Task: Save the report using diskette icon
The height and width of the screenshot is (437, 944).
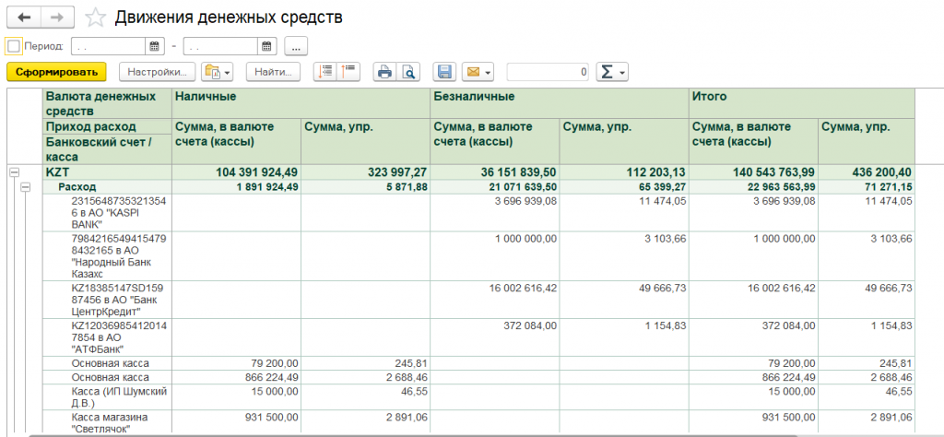Action: (x=444, y=72)
